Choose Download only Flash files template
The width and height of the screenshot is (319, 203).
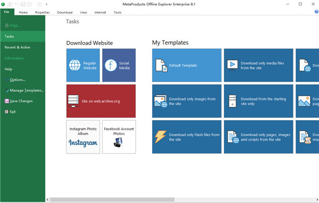pyautogui.click(x=187, y=137)
